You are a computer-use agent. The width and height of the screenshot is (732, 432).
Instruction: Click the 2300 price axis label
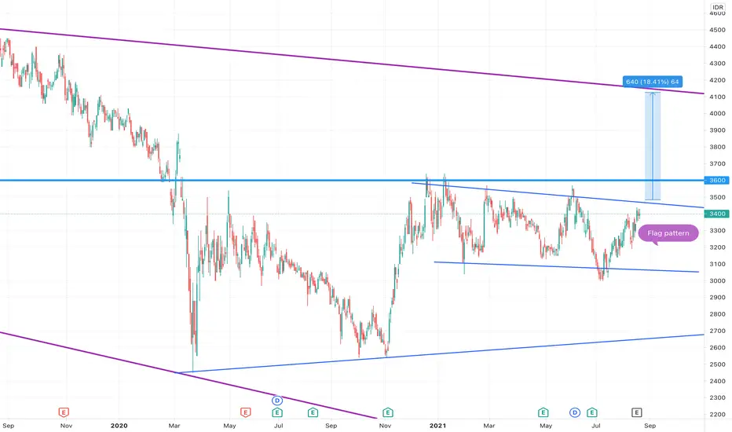coord(718,398)
